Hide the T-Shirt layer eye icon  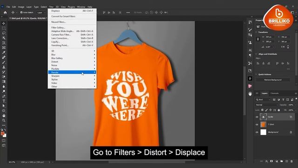[257, 125]
